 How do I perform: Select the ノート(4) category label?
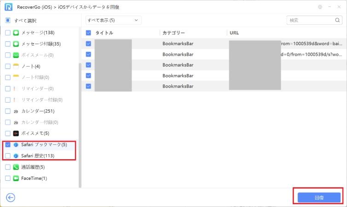tap(31, 66)
